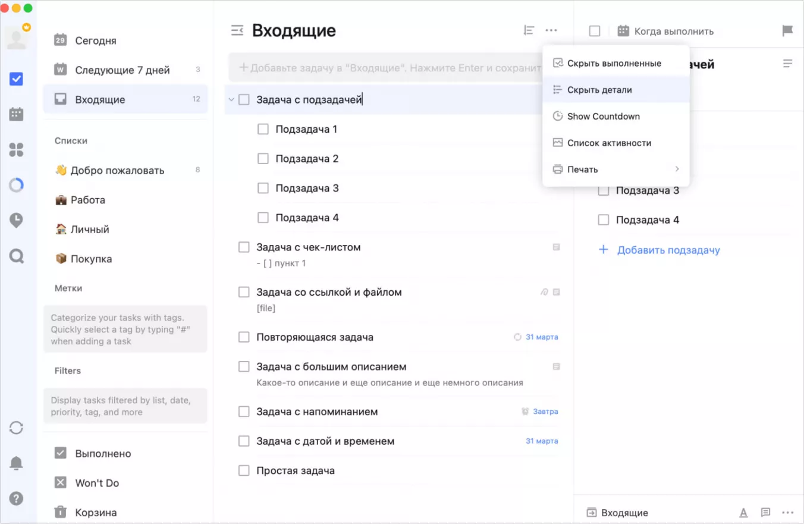This screenshot has height=524, width=804.
Task: Click the three-dot more menu in list header
Action: 551,30
